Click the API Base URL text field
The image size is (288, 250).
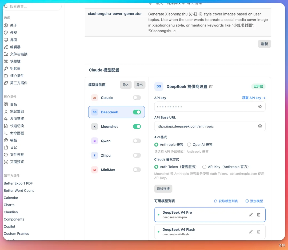pos(210,126)
